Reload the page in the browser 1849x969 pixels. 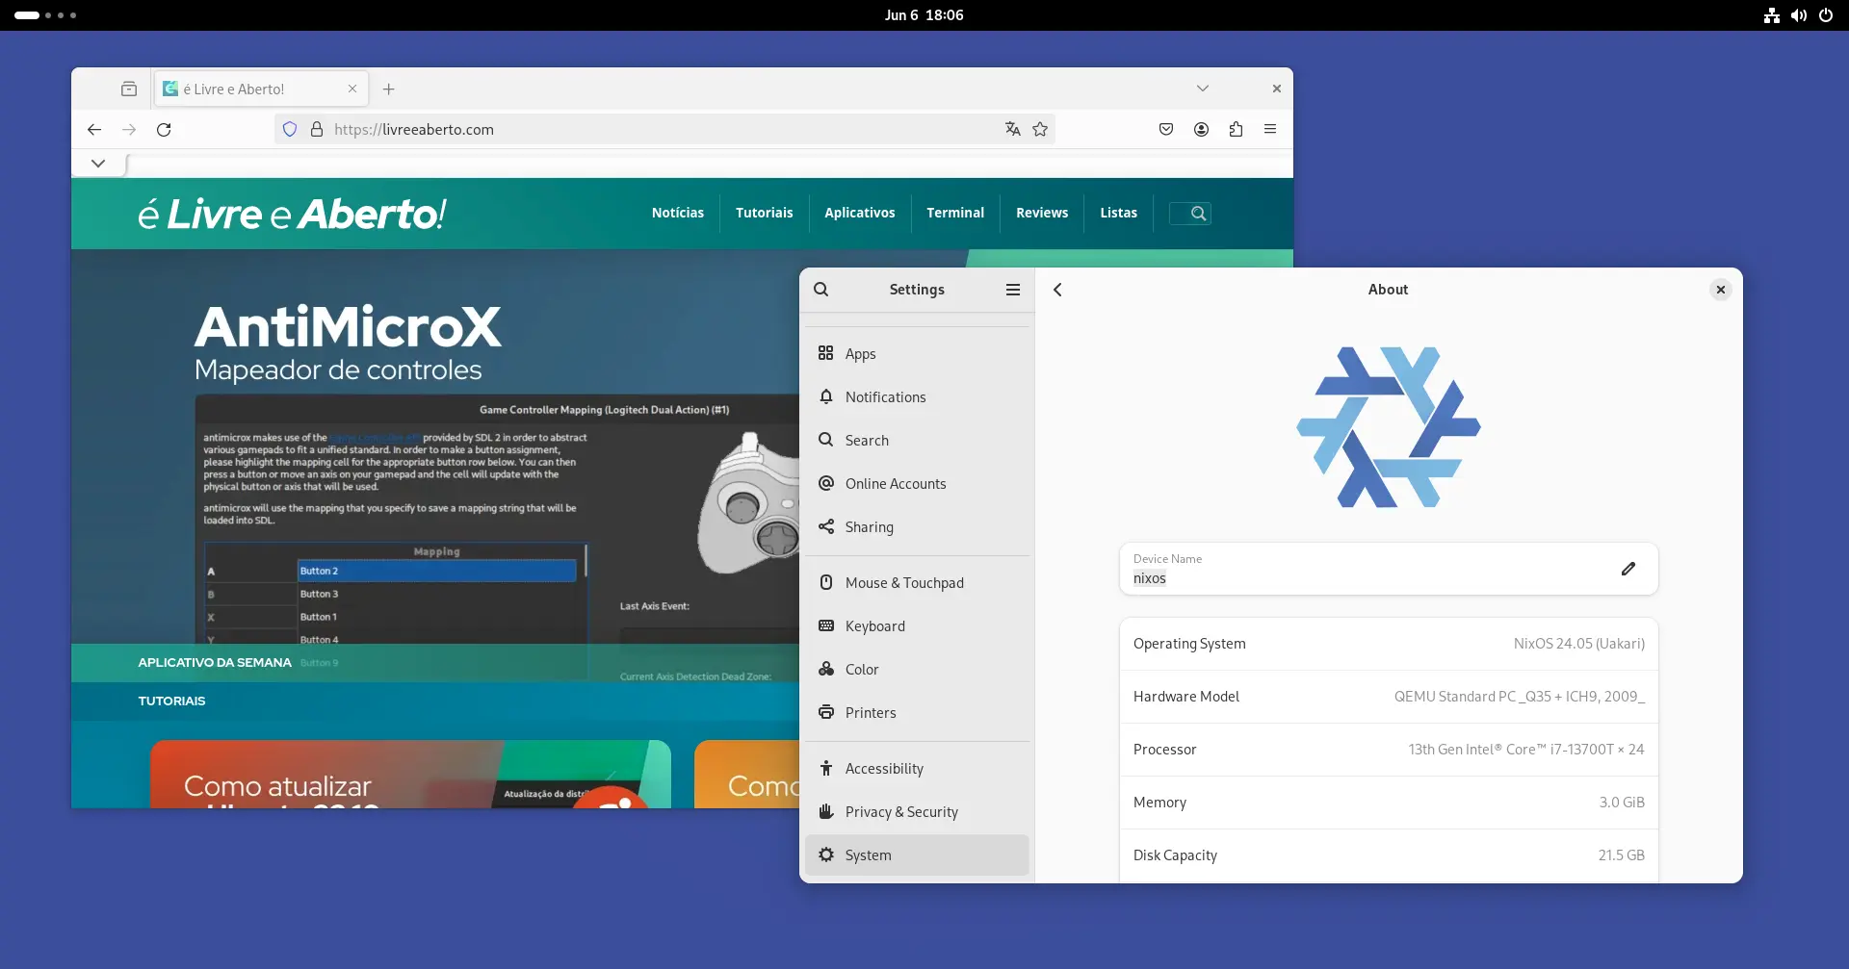164,129
